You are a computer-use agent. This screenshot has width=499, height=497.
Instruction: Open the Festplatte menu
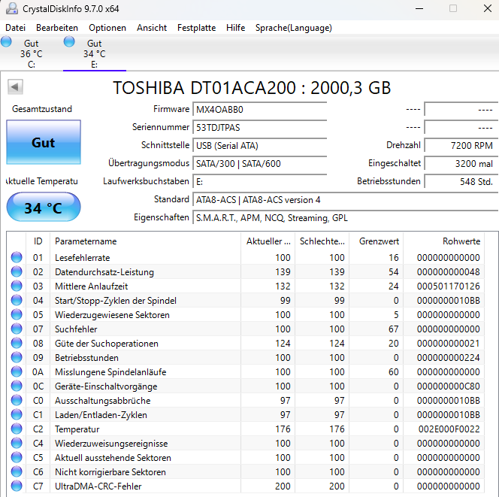pyautogui.click(x=196, y=28)
